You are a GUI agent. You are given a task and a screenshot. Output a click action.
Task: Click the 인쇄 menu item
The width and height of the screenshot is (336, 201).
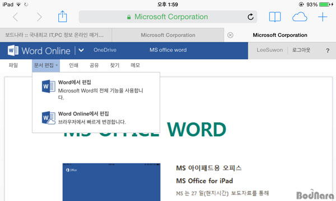(73, 65)
